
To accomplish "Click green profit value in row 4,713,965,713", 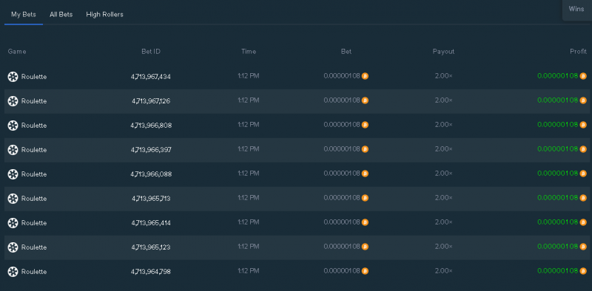I will pos(558,198).
